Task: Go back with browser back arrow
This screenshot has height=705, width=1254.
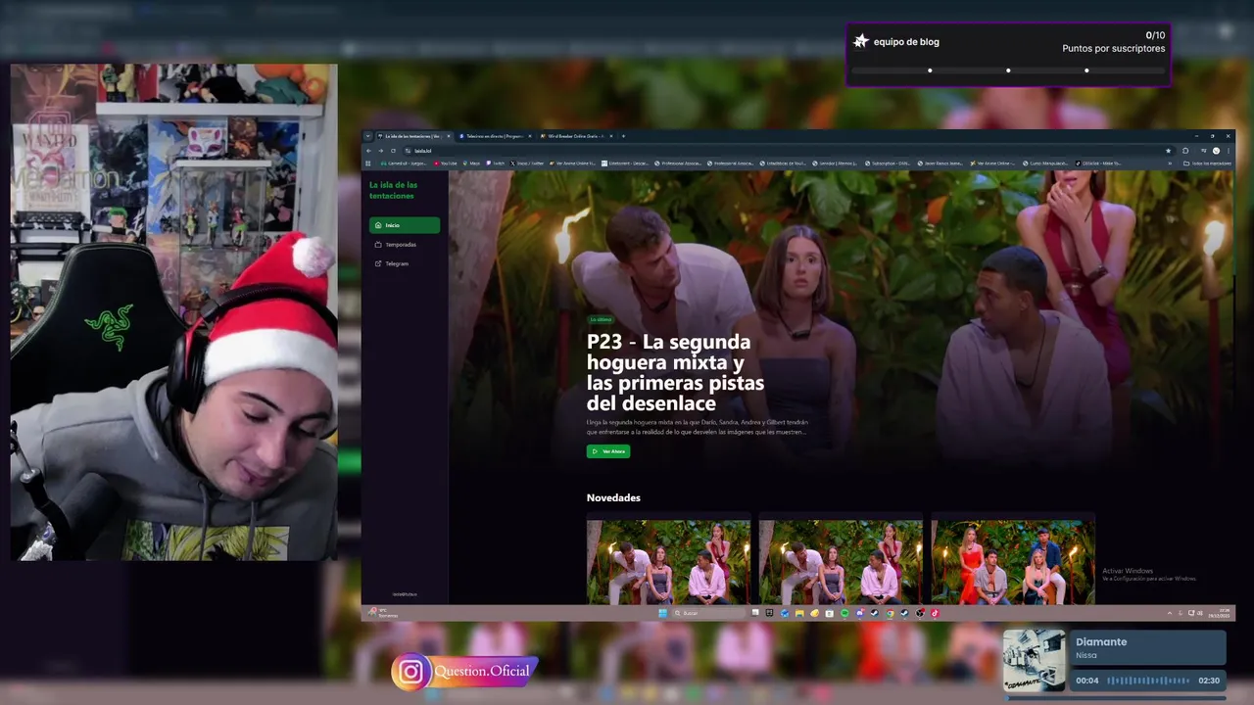Action: [x=368, y=151]
